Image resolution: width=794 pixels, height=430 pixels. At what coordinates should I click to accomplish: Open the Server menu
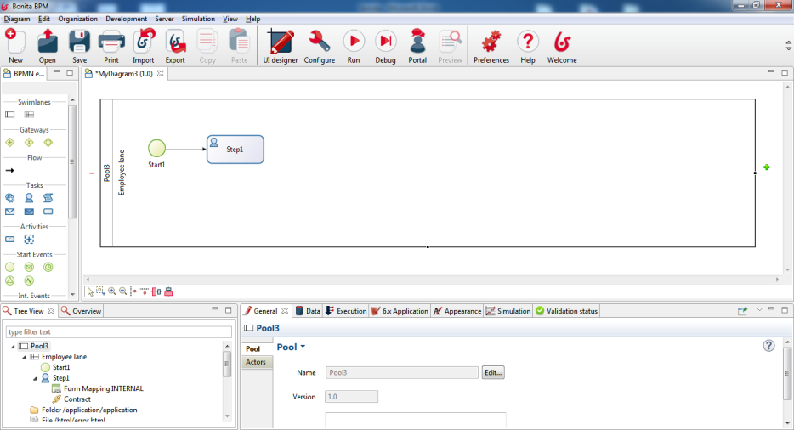coord(164,19)
